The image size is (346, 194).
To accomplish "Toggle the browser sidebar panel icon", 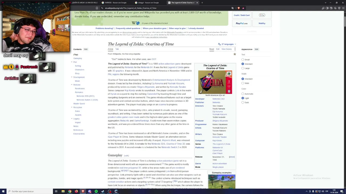I will tap(327, 8).
